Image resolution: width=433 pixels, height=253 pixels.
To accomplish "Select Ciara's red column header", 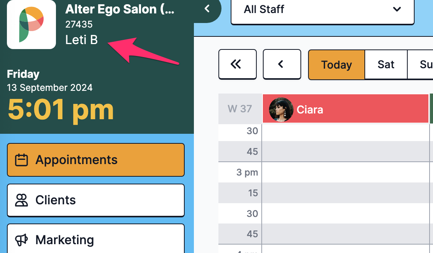I will [x=346, y=108].
